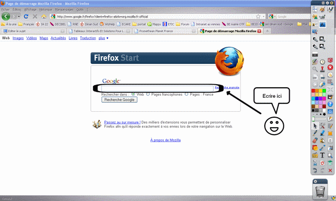The height and width of the screenshot is (201, 336).
Task: Select the Text T tool
Action: coord(322,155)
